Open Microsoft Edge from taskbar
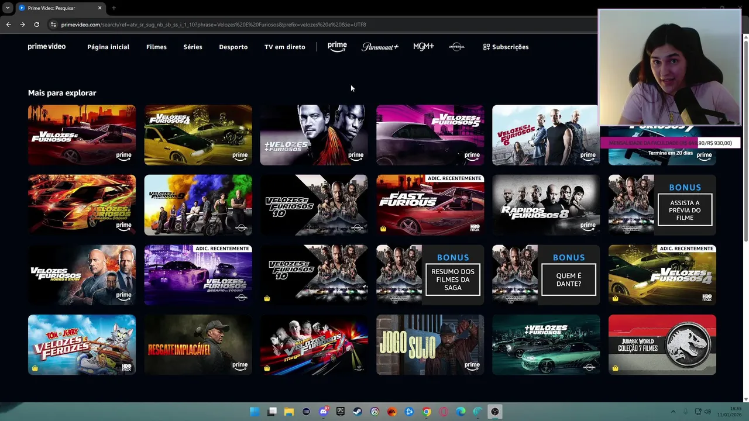Image resolution: width=749 pixels, height=421 pixels. 461,412
